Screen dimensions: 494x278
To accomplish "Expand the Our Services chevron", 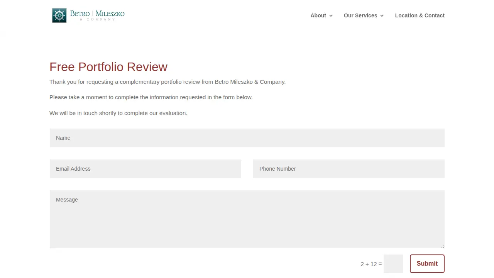I will [x=382, y=16].
